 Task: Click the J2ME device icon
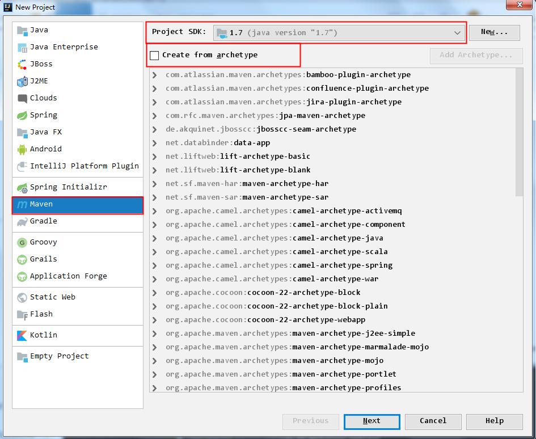coord(22,81)
